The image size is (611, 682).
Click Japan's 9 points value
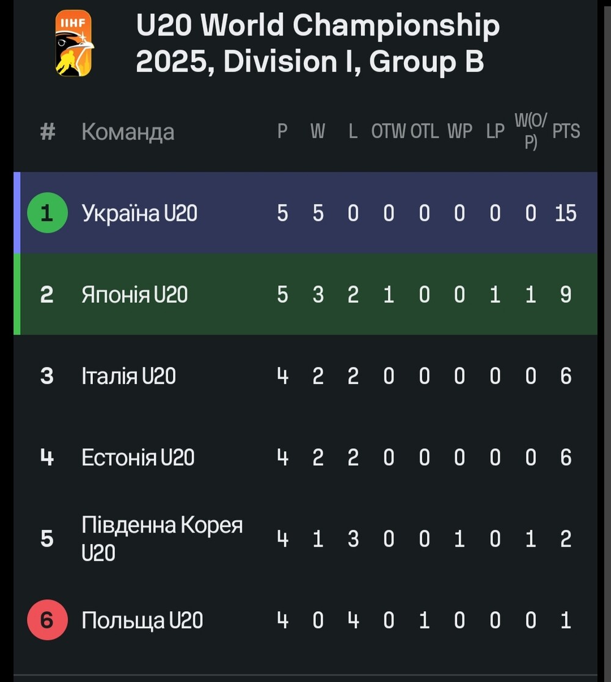tap(566, 294)
